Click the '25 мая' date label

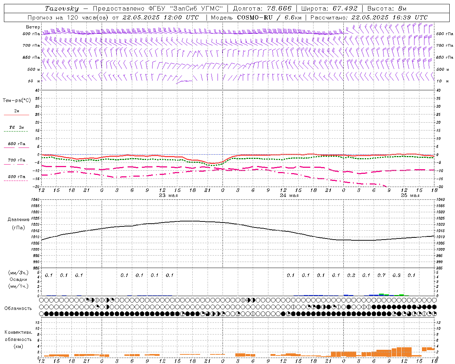(x=410, y=196)
